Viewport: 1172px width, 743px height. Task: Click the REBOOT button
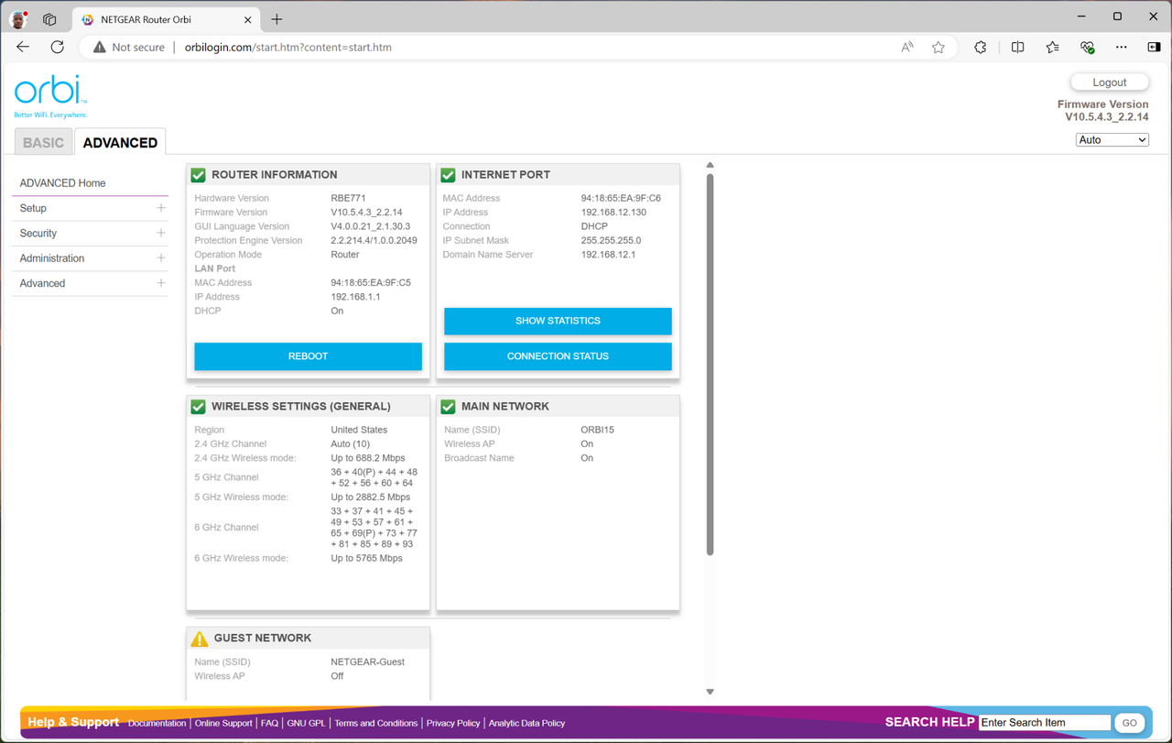pos(308,356)
